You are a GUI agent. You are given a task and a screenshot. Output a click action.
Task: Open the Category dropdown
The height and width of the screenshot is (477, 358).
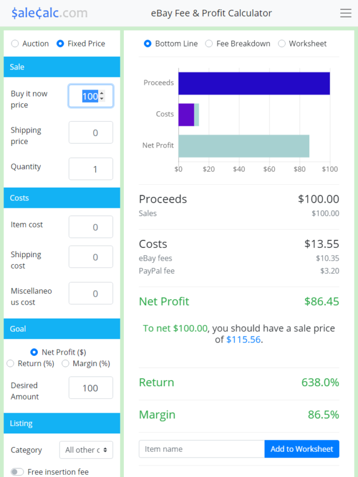tap(86, 450)
